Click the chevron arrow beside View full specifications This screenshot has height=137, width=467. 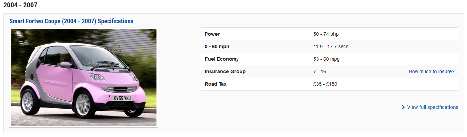point(403,107)
